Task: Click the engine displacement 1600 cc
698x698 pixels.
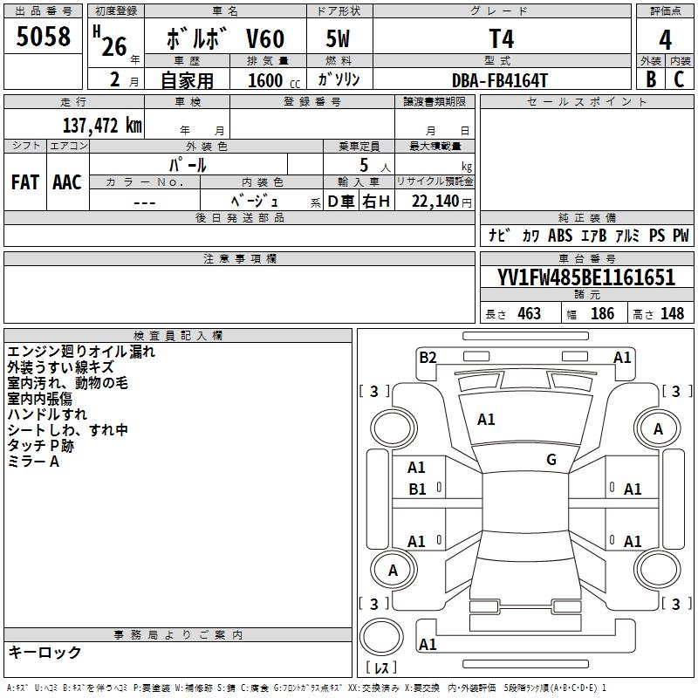Action: (x=273, y=80)
